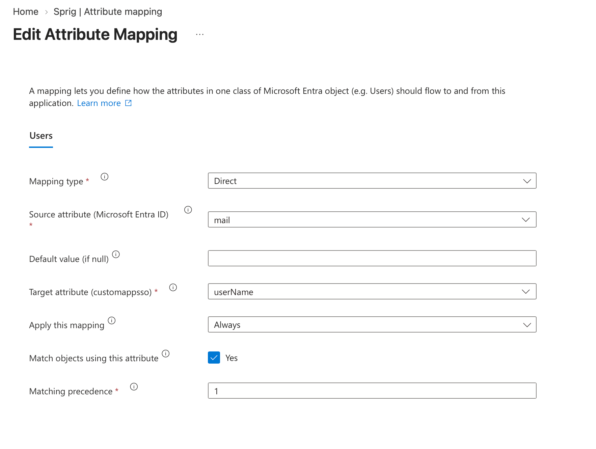Click the 'Mapping type' label
The image size is (596, 449).
pyautogui.click(x=56, y=181)
